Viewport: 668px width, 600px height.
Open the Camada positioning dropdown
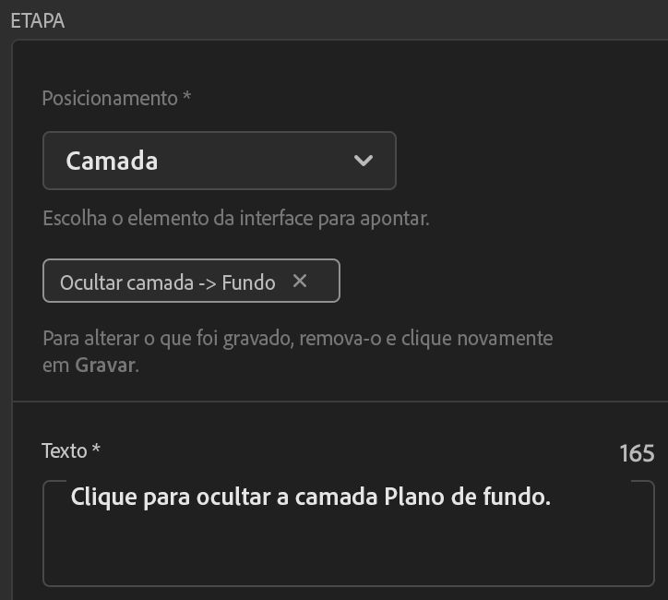click(219, 161)
